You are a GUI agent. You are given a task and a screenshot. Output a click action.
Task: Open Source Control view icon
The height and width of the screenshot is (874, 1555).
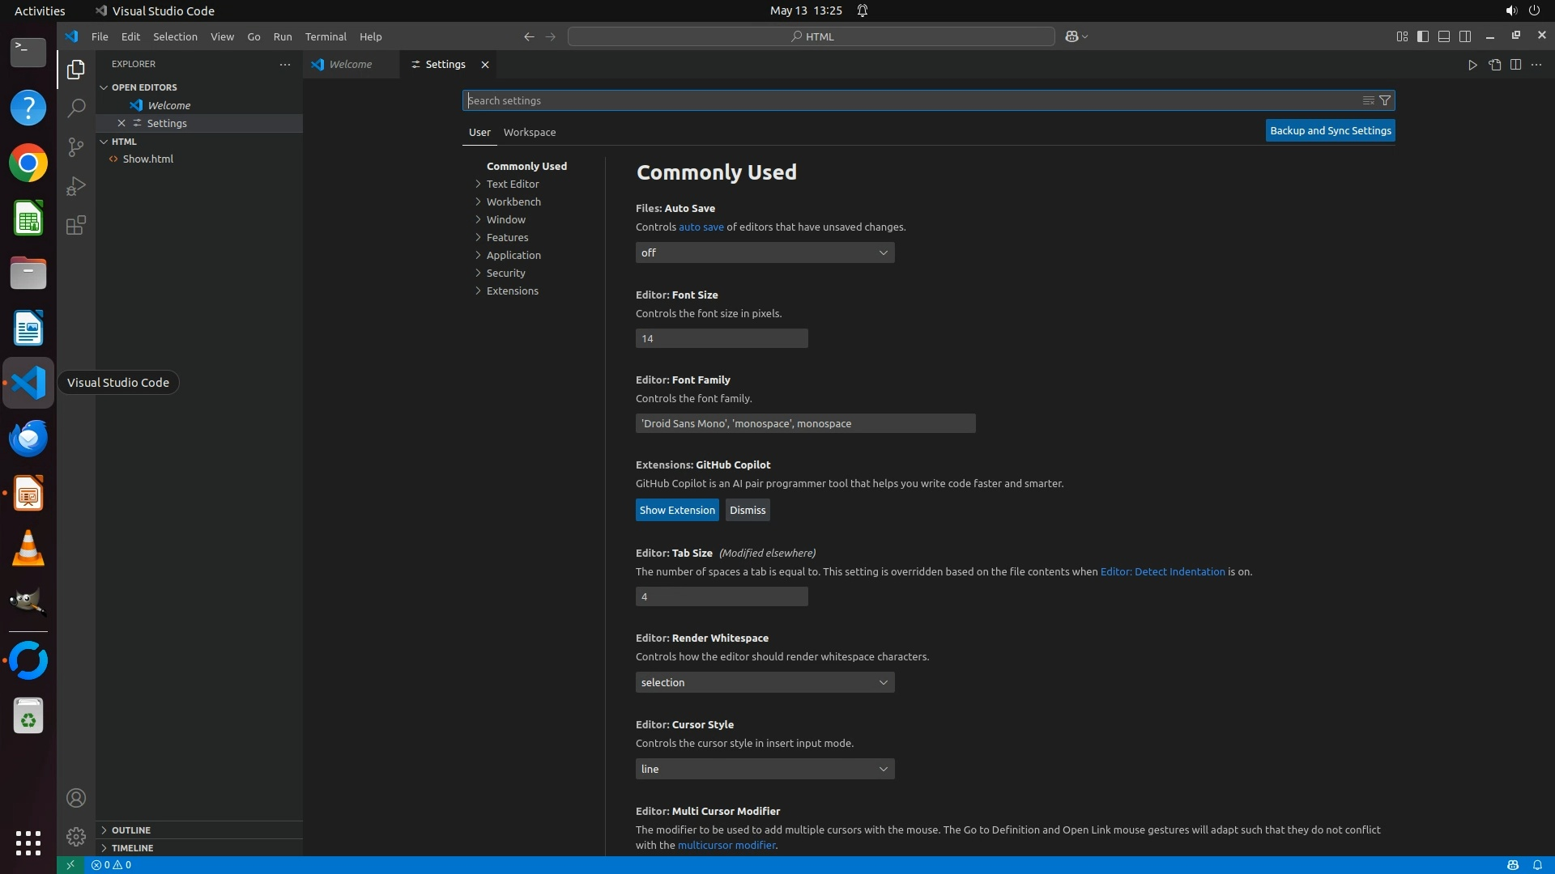[x=75, y=146]
